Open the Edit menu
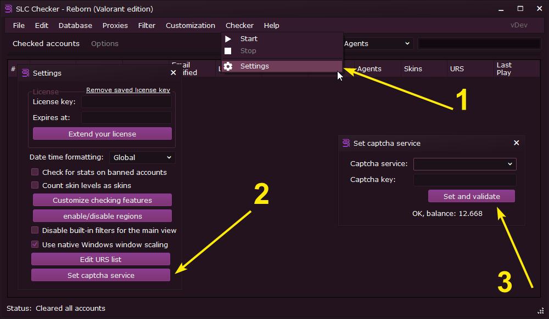 tap(41, 26)
